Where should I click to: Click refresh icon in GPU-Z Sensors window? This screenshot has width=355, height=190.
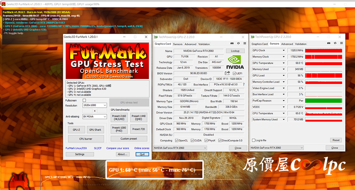click(x=335, y=43)
